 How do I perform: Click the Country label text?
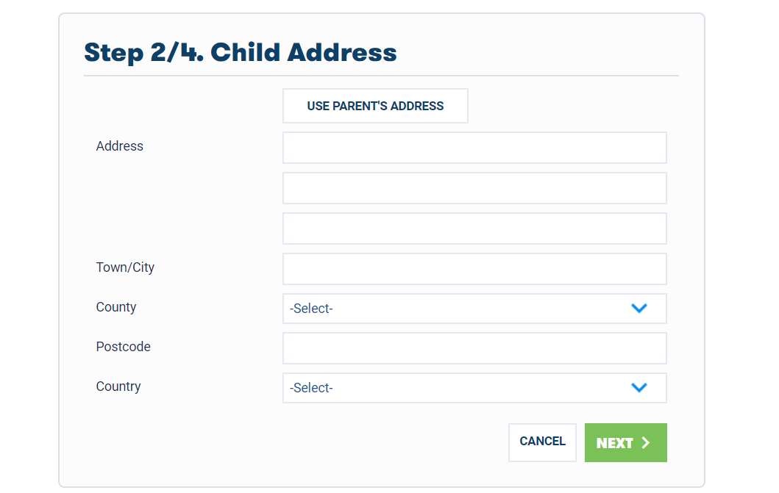coord(118,386)
